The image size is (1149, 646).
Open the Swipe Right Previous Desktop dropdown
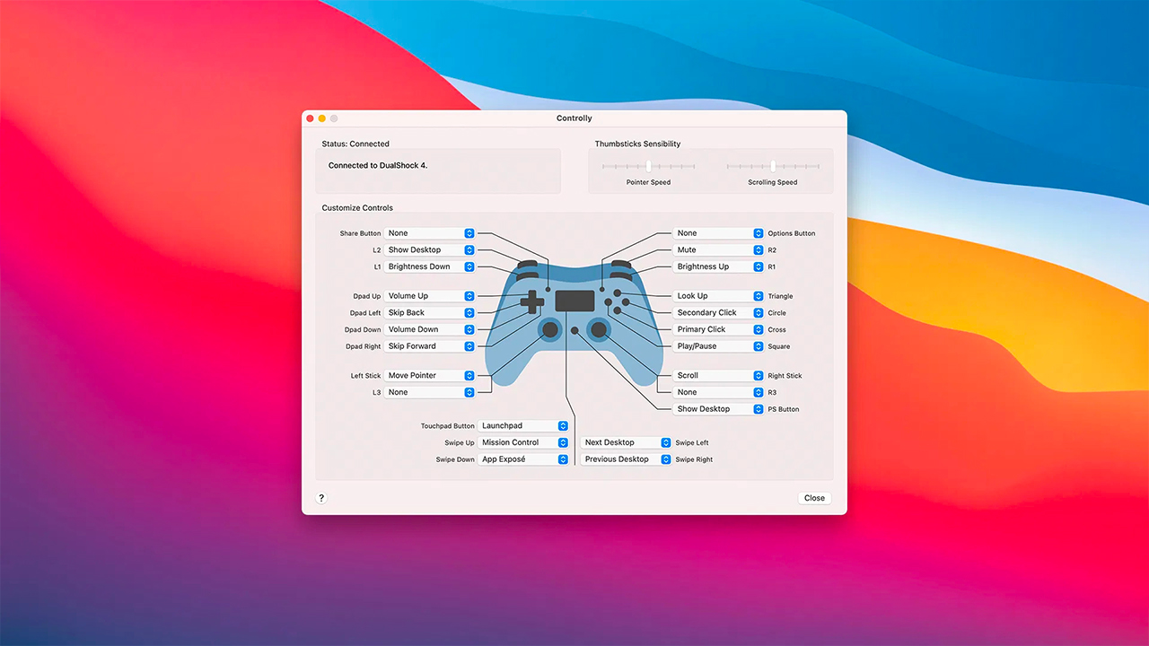627,459
